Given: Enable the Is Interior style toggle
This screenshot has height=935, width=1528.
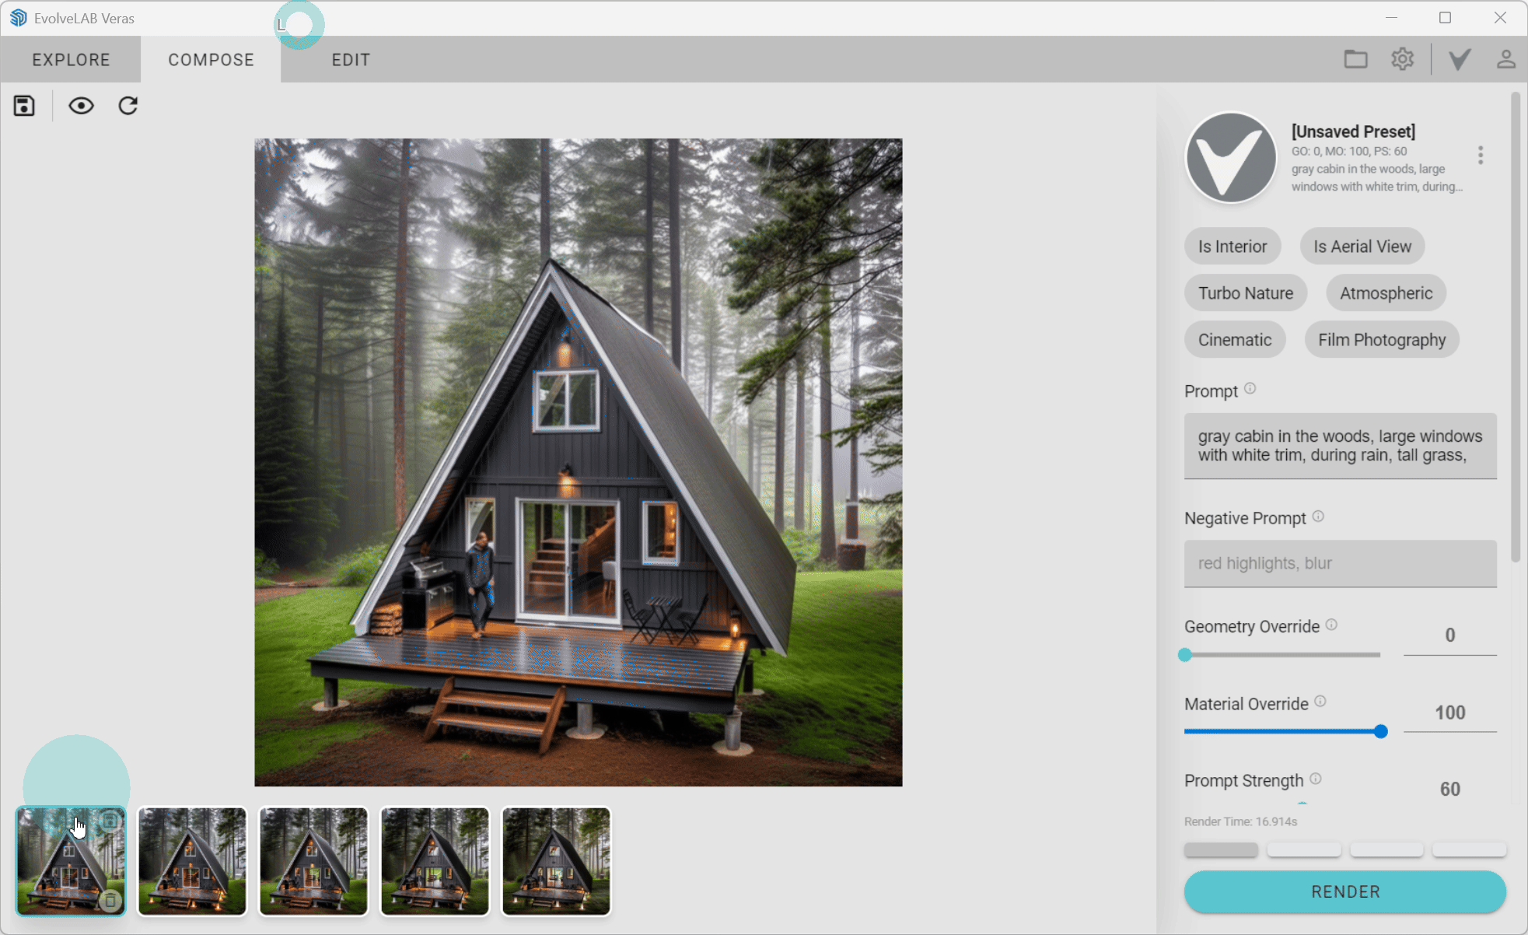Looking at the screenshot, I should (x=1233, y=246).
